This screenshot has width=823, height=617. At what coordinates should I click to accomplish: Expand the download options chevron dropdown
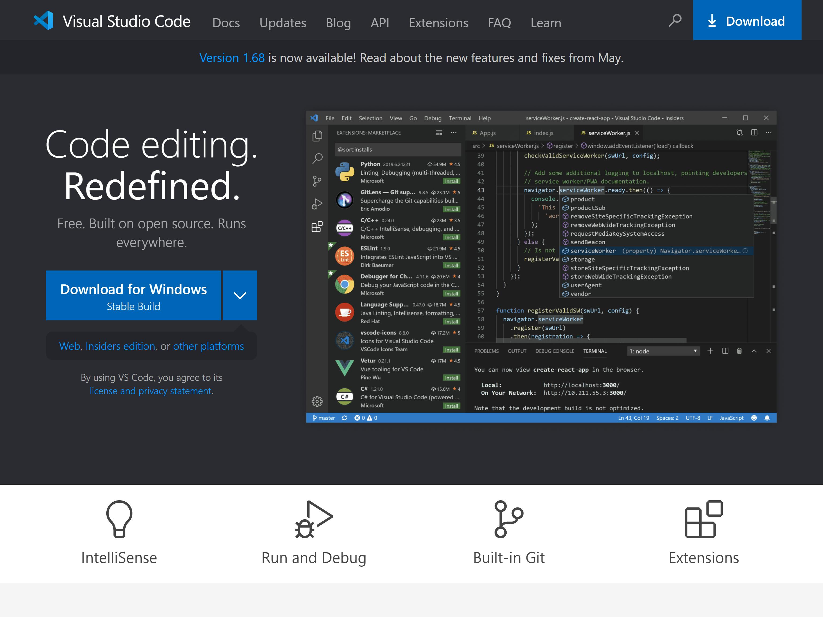pos(240,295)
